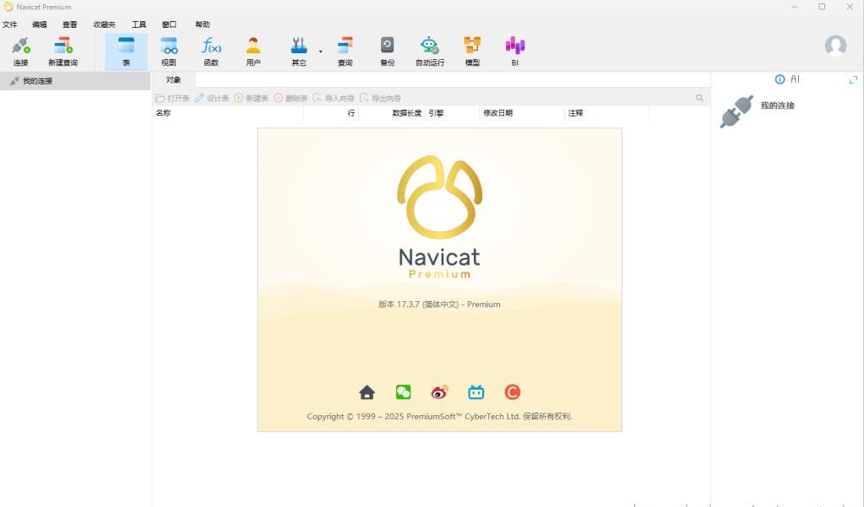Image resolution: width=864 pixels, height=507 pixels.
Task: Open the 收藏夹 menu
Action: [x=105, y=24]
